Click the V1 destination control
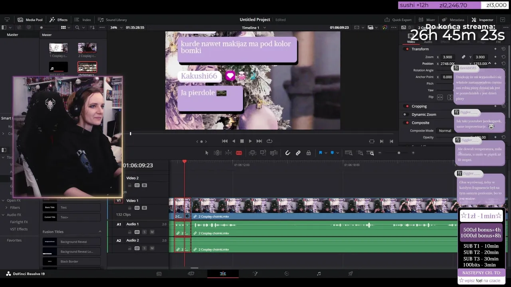 pos(119,201)
